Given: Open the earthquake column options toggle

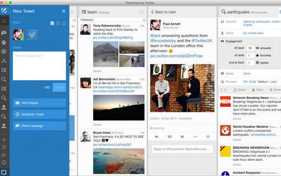Looking at the screenshot, I should click(x=280, y=12).
